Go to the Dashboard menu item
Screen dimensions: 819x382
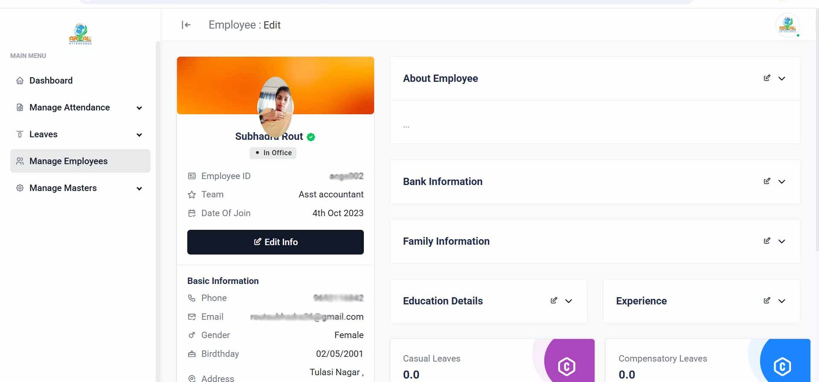click(x=51, y=81)
